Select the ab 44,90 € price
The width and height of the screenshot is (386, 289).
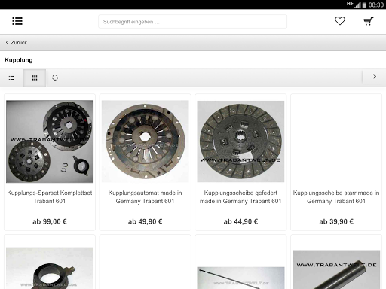pos(240,221)
